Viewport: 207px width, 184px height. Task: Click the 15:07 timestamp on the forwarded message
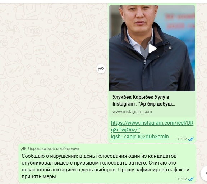click(x=182, y=179)
